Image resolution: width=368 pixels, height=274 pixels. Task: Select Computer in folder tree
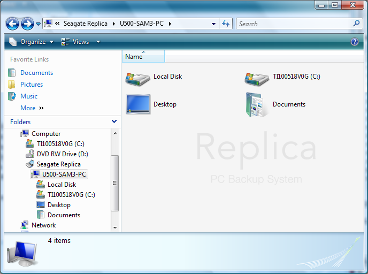[x=46, y=134]
